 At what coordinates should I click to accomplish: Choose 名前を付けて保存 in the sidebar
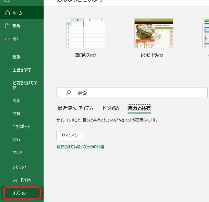25,85
